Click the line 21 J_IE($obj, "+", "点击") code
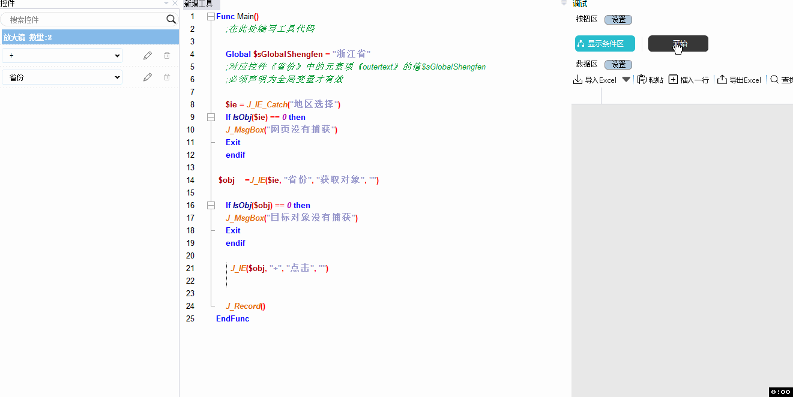Viewport: 793px width, 397px height. click(x=280, y=268)
